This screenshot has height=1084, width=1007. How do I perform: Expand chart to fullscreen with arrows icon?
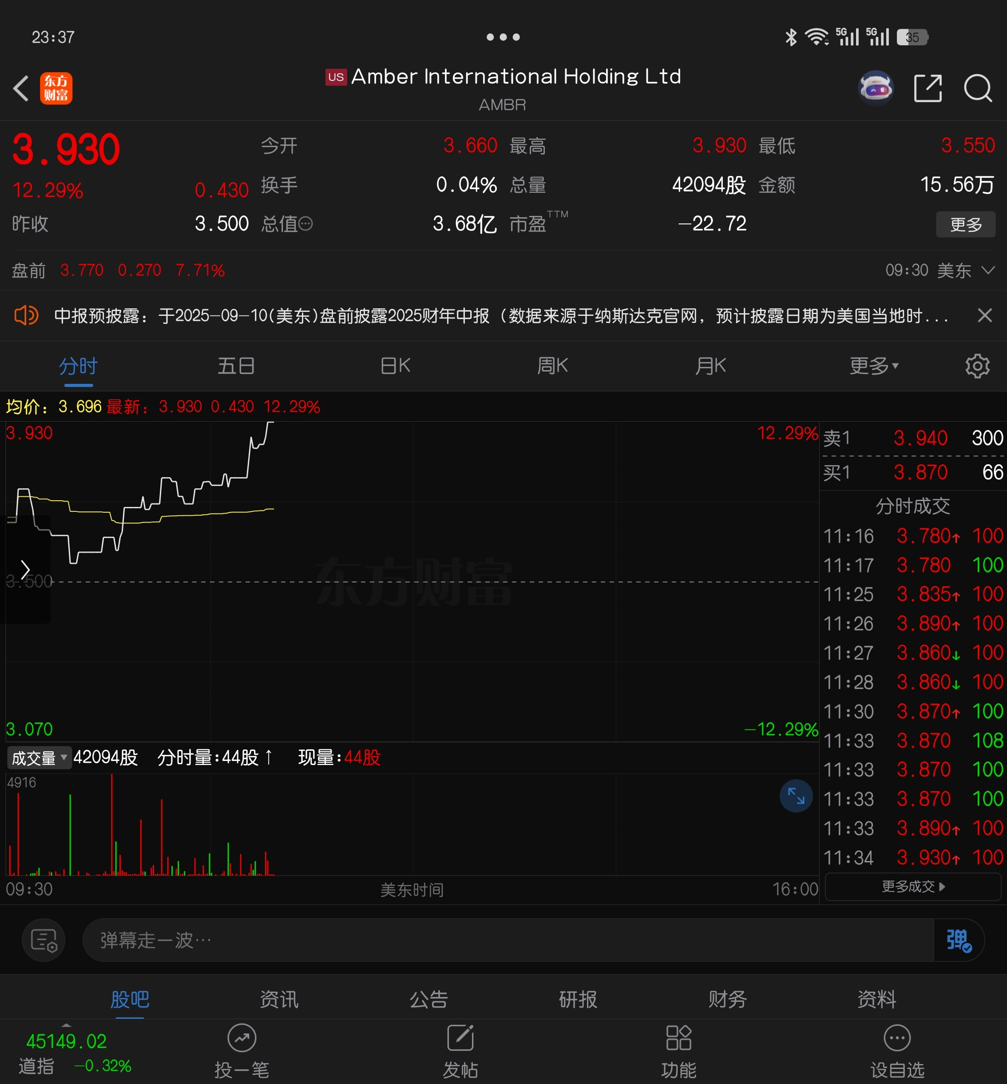[796, 796]
